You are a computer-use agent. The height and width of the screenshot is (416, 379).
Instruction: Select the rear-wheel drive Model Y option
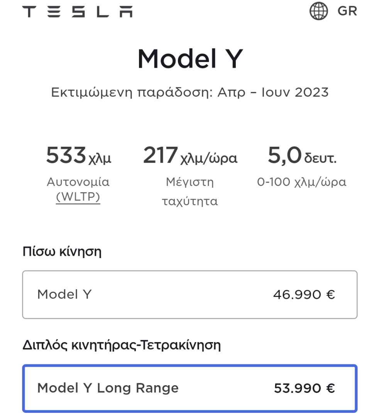190,295
